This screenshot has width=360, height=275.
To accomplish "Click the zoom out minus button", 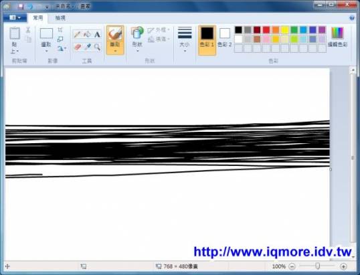I will (292, 266).
